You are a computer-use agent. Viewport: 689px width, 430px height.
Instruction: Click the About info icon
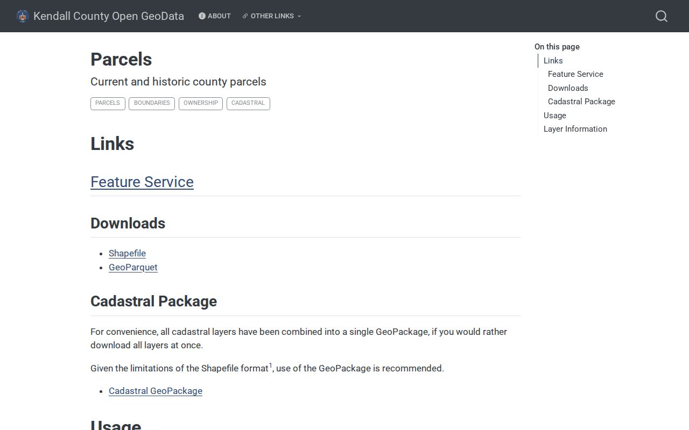[202, 16]
